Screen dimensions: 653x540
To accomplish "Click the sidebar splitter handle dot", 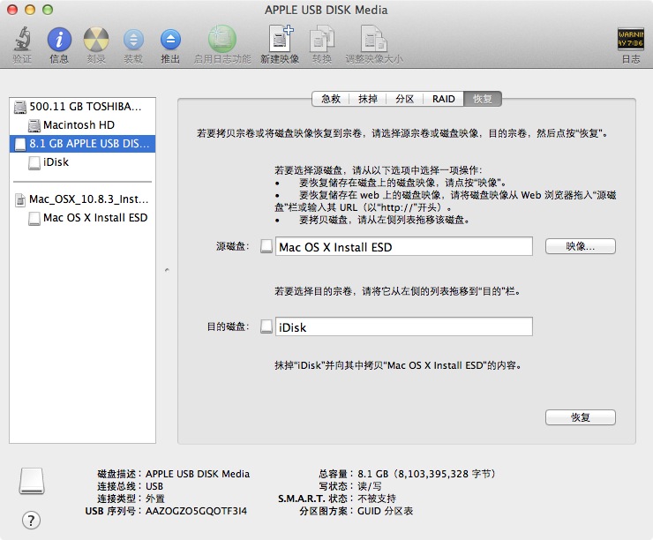I will (167, 270).
